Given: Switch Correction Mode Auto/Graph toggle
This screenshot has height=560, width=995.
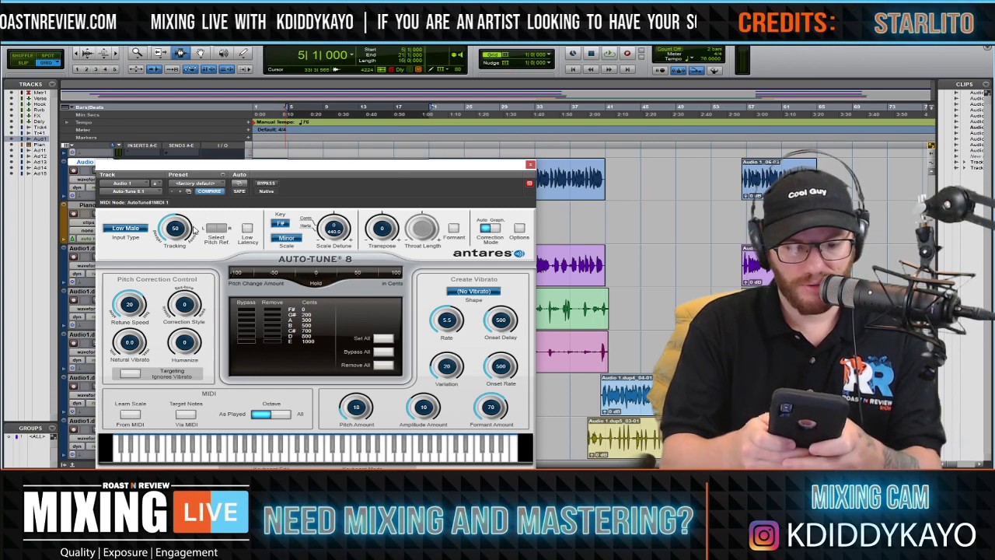Looking at the screenshot, I should coord(490,228).
